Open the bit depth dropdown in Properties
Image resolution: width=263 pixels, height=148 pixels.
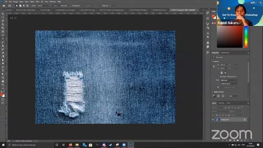[x=229, y=83]
